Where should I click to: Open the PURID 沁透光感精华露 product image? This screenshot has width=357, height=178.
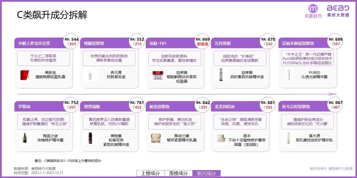(x=289, y=75)
